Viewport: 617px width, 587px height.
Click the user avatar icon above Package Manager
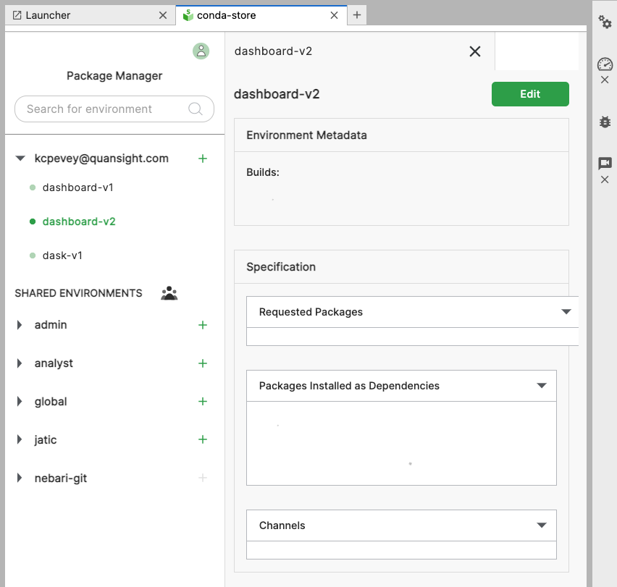click(x=201, y=51)
